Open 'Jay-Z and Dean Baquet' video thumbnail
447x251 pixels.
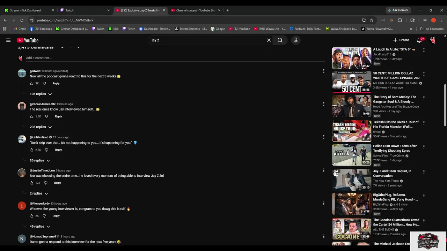click(352, 180)
